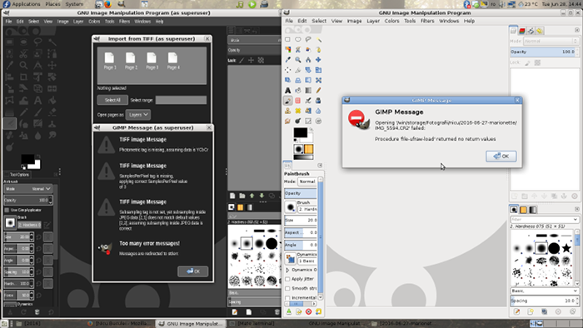The image size is (583, 328).
Task: Click Reset tool options icon in right toolbox
Action: tap(318, 312)
